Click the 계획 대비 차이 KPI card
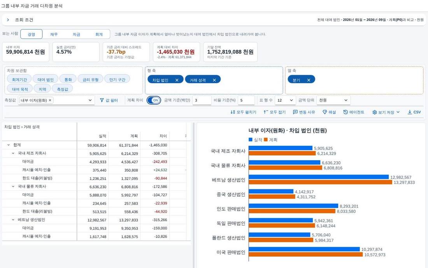The image size is (428, 268). click(176, 52)
